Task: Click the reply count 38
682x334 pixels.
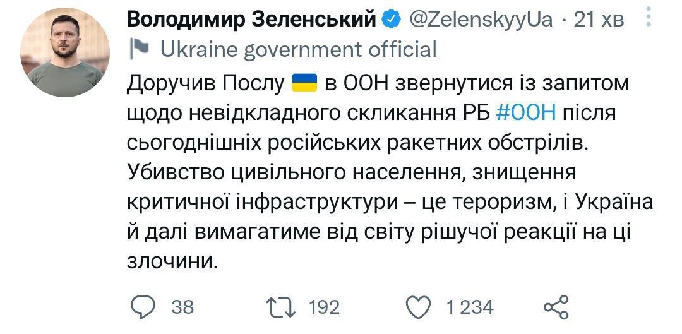Action: point(182,307)
